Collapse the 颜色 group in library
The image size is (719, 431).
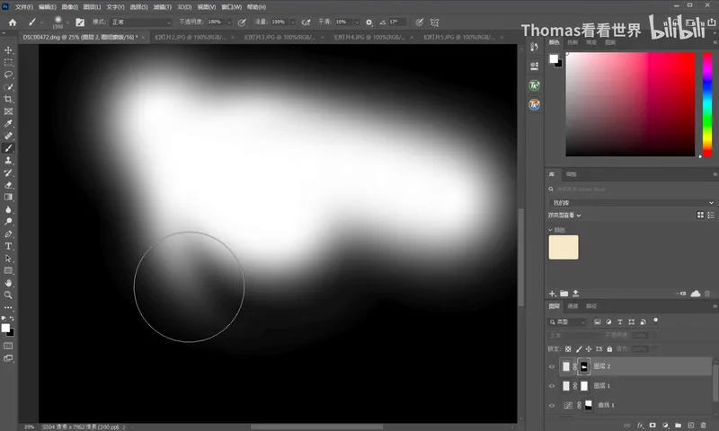[551, 230]
